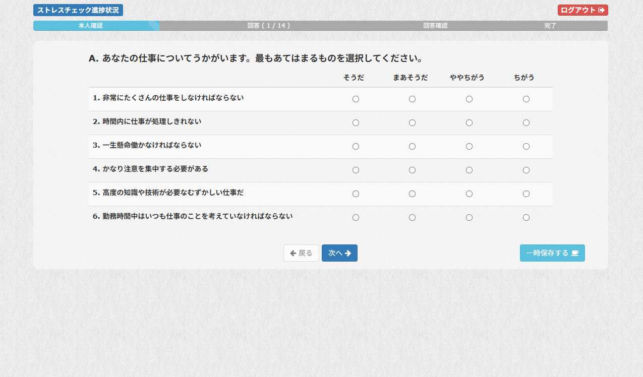The width and height of the screenshot is (643, 377).
Task: Select ちがう for question 2
Action: 526,123
